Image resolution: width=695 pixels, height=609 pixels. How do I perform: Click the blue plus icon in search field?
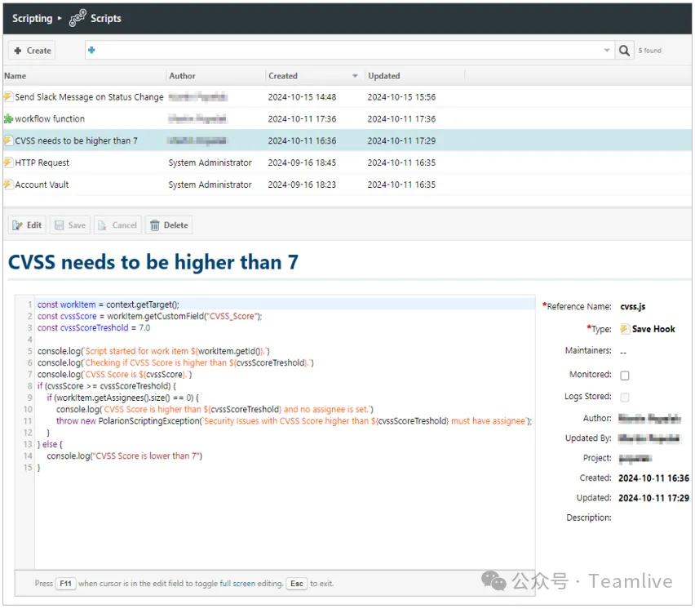coord(91,50)
